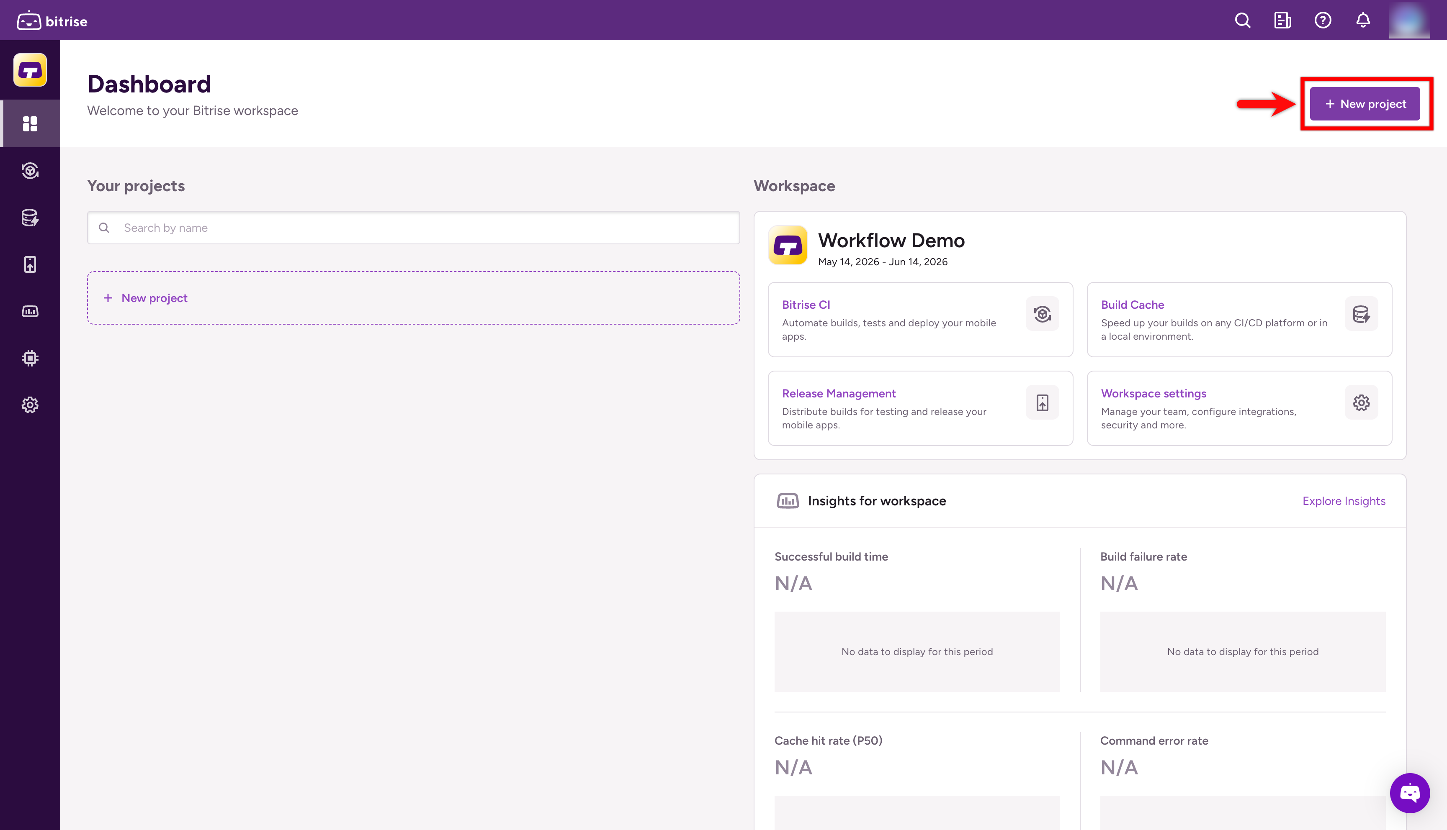Open the Release Management card link
The height and width of the screenshot is (830, 1447).
click(x=838, y=393)
